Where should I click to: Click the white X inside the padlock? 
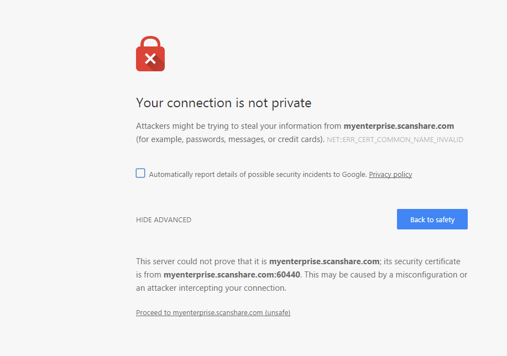tap(150, 59)
